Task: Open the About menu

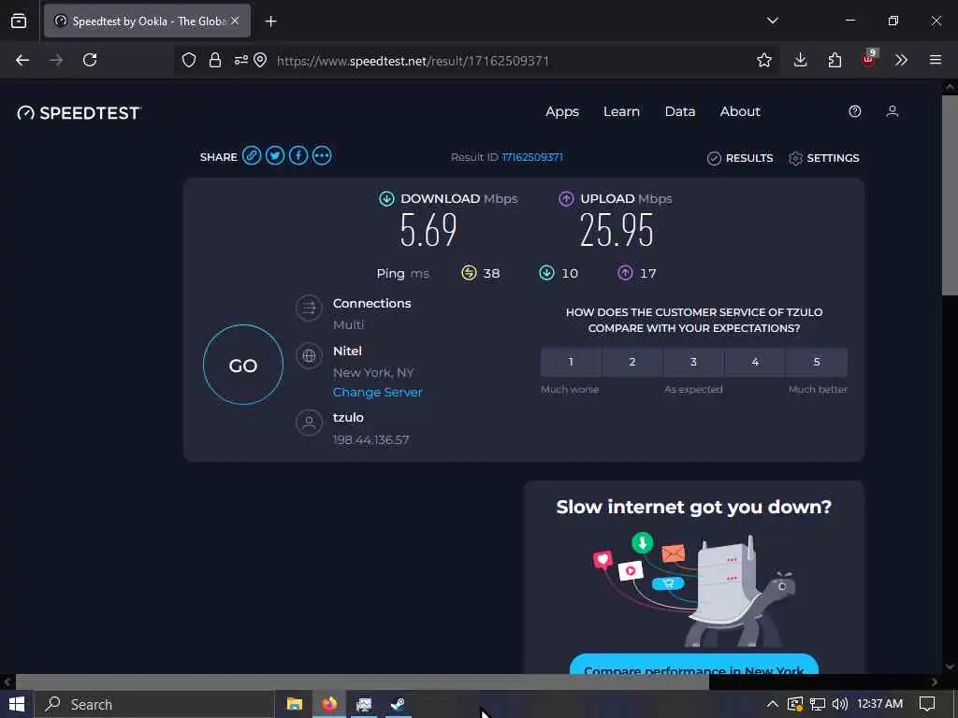Action: [740, 112]
